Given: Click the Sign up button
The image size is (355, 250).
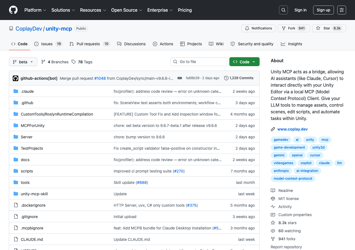Looking at the screenshot, I should click(x=323, y=10).
